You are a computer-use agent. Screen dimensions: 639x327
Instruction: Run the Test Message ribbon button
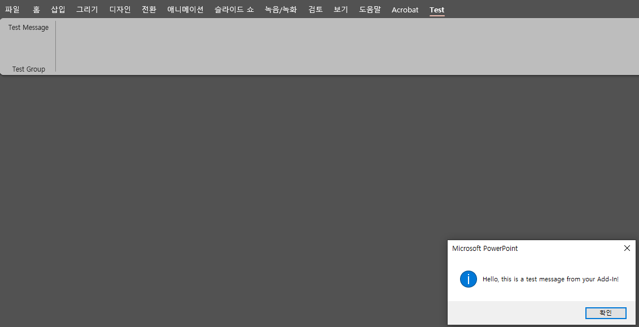tap(29, 27)
